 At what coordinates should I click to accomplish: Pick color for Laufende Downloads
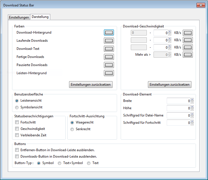tap(109, 41)
